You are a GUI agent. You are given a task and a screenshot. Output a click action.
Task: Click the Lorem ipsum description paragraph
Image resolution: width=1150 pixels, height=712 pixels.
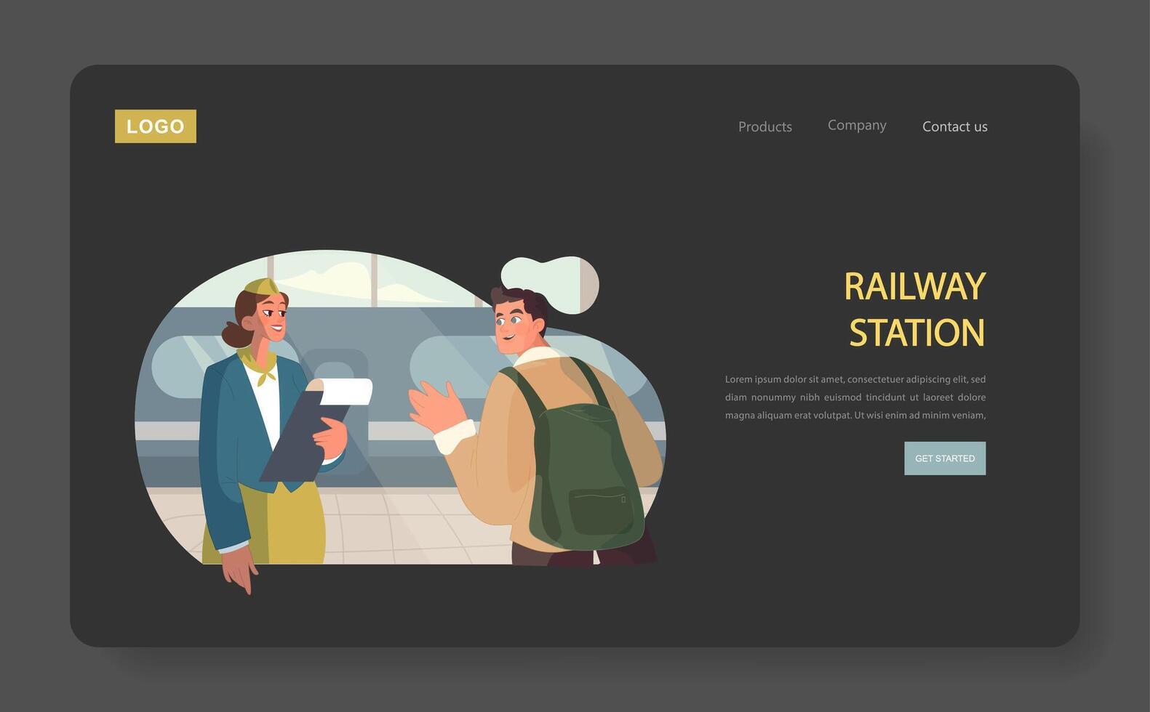point(855,397)
